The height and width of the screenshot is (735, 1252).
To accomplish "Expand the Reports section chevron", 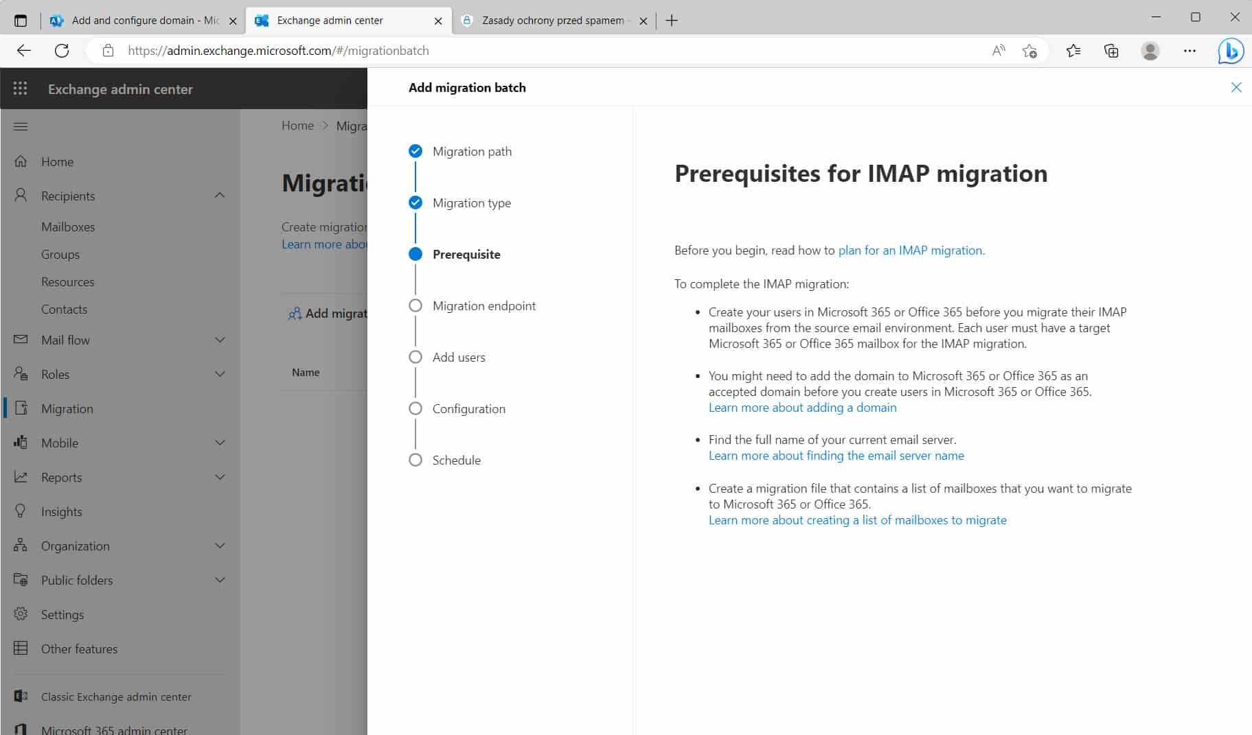I will pyautogui.click(x=220, y=477).
